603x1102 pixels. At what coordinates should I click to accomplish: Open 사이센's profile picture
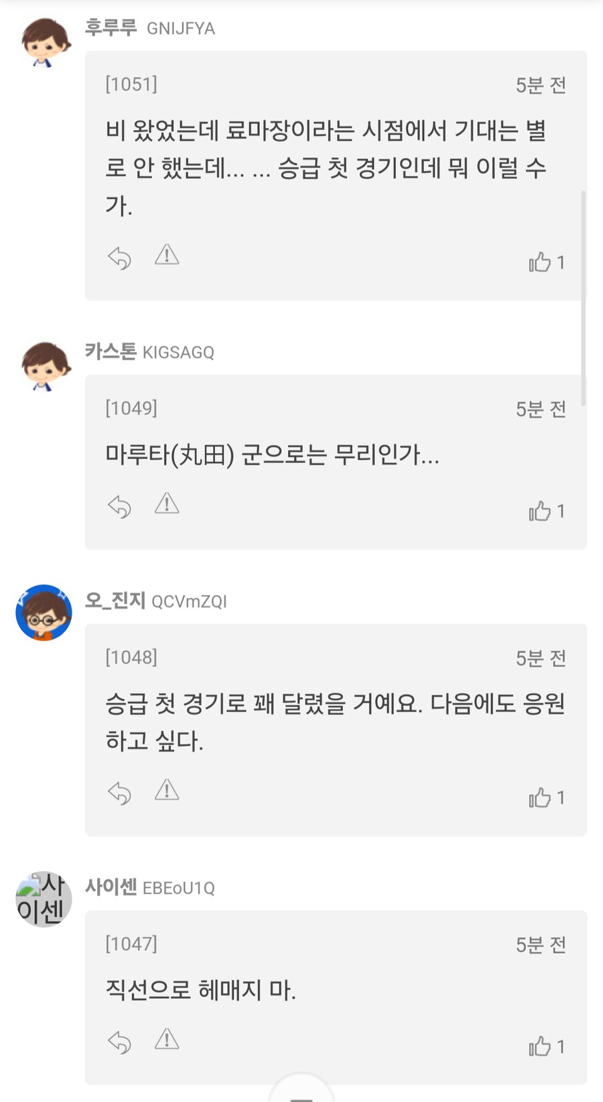pyautogui.click(x=44, y=900)
